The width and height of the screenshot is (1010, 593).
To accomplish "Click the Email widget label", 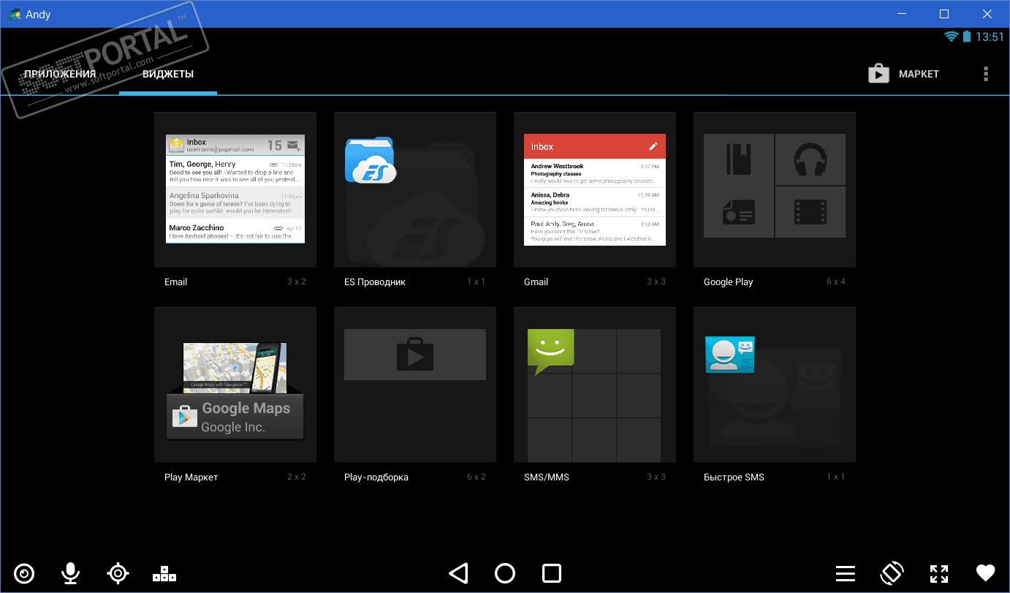I will point(175,282).
